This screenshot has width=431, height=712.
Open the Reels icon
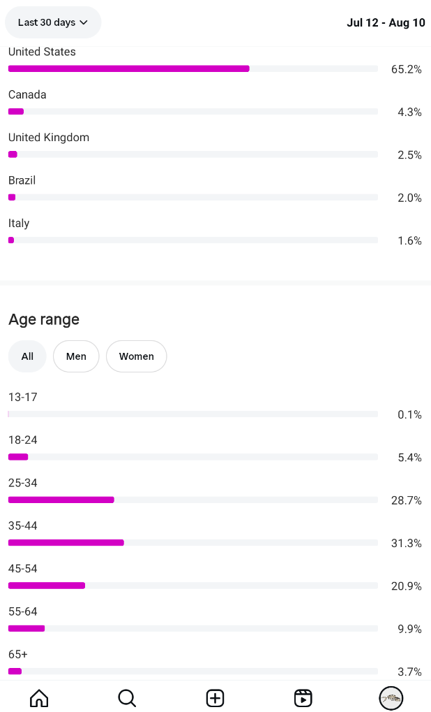[303, 698]
